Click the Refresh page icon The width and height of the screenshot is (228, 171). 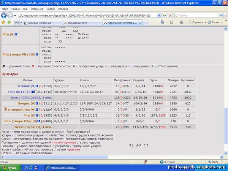[x=165, y=15]
